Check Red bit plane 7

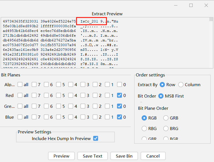pos(34,95)
